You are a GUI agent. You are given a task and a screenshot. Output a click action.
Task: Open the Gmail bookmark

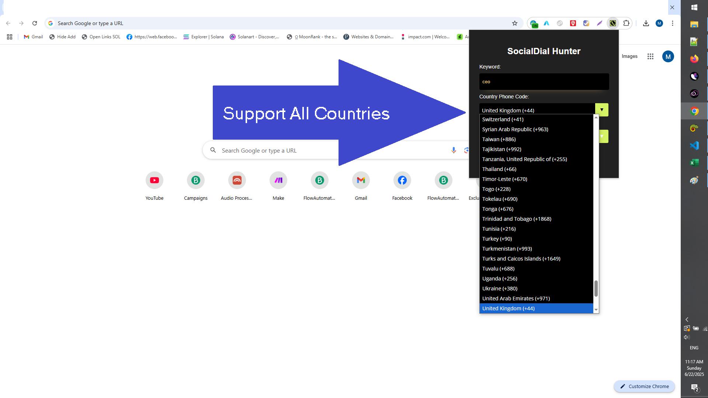coord(33,37)
